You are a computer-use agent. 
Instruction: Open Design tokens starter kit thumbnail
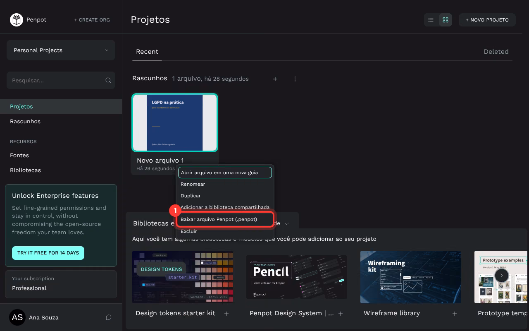tap(183, 277)
